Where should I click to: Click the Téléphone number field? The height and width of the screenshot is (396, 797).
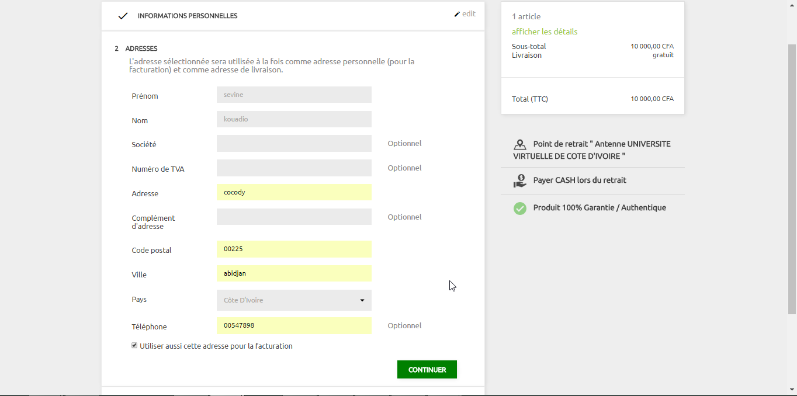point(294,325)
